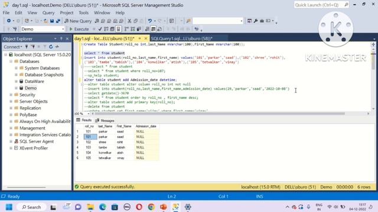The height and width of the screenshot is (212, 378).
Task: Open the Window menu
Action: coord(102,13)
